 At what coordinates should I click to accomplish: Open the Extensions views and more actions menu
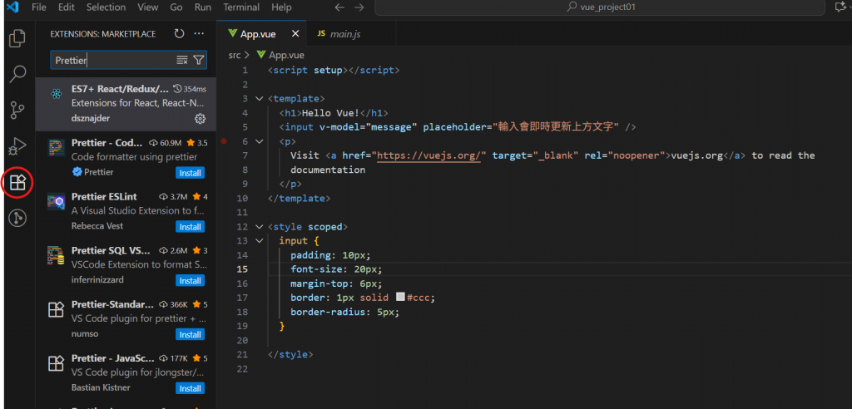[x=199, y=34]
